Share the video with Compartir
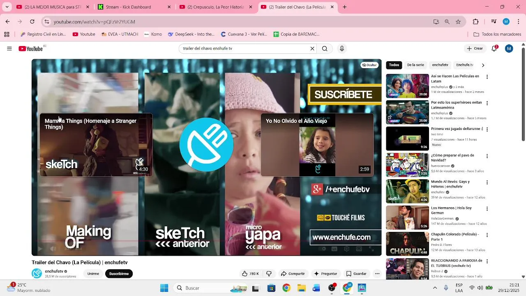Screen dimensions: 526x296 [x=293, y=274]
